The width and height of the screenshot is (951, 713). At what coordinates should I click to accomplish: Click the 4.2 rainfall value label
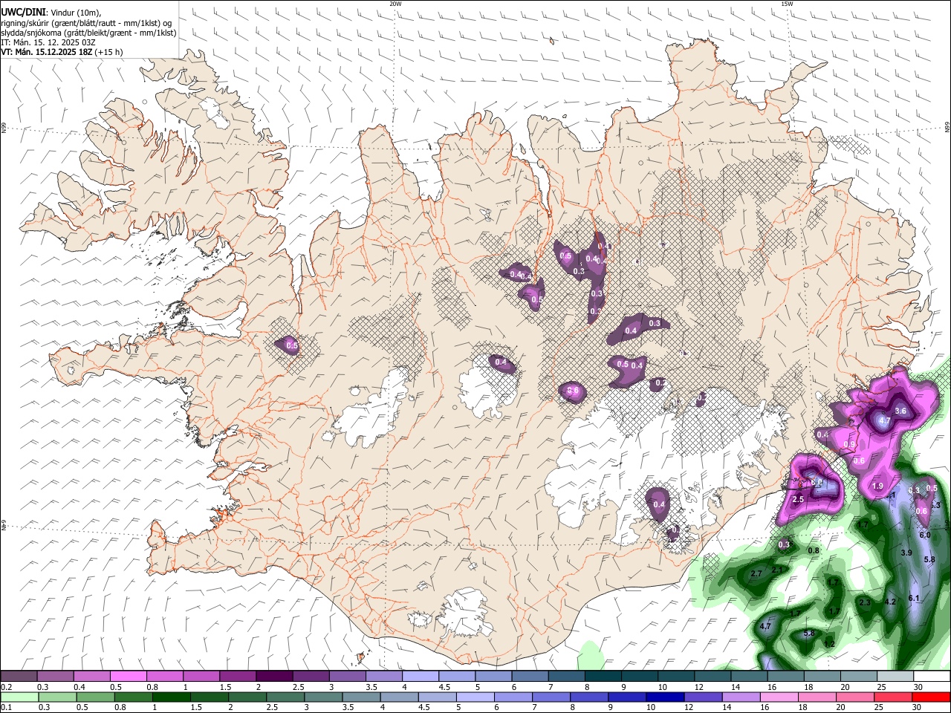click(891, 602)
